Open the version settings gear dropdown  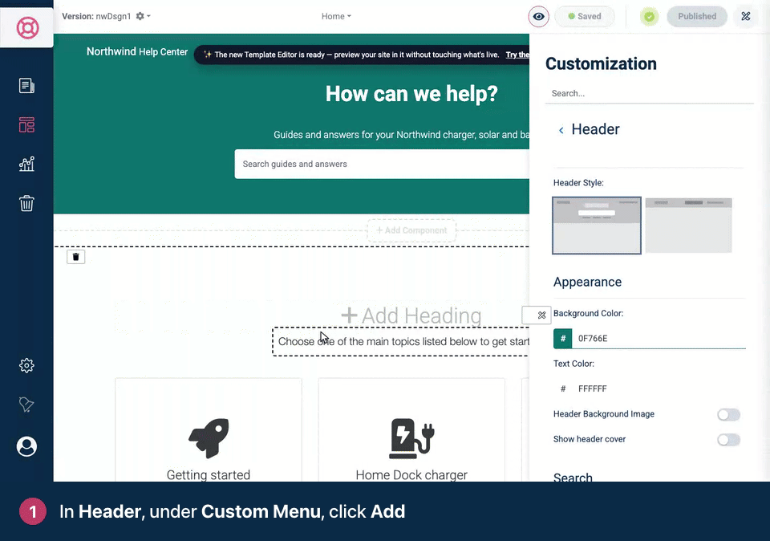[143, 16]
